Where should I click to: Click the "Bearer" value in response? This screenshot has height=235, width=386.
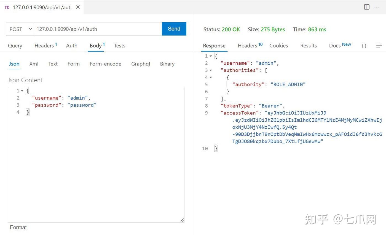pyautogui.click(x=270, y=106)
